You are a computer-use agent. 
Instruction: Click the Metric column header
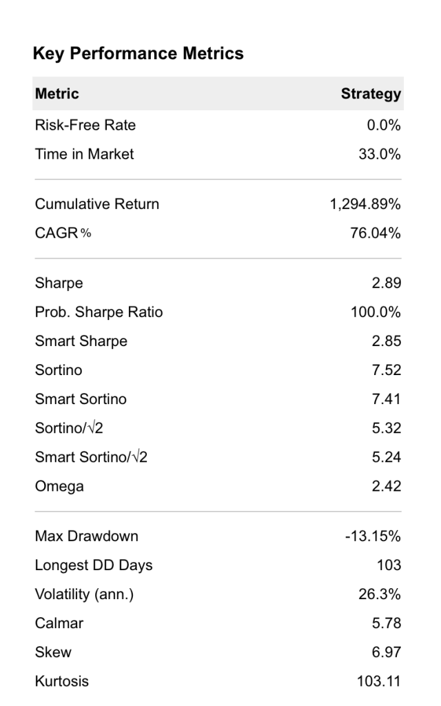pyautogui.click(x=57, y=94)
